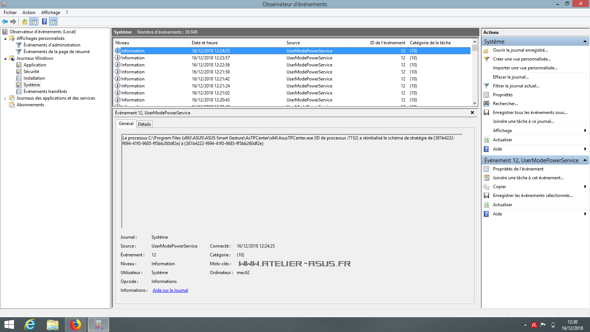Click the Aide sur le Journal link

170,290
